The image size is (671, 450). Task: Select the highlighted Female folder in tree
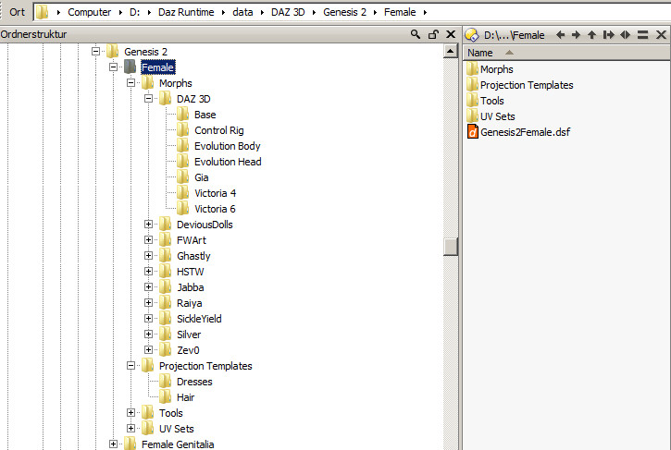click(157, 67)
